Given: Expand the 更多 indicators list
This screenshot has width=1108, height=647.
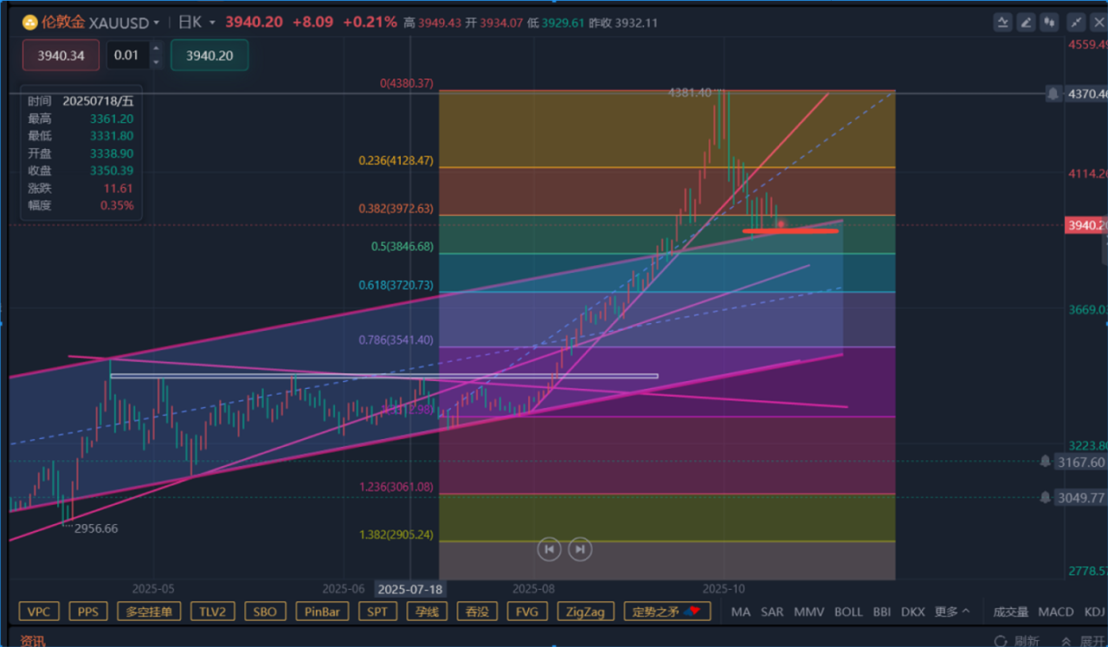Looking at the screenshot, I should coord(952,611).
